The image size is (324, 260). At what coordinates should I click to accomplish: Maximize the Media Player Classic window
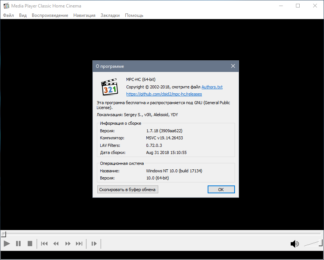pyautogui.click(x=298, y=6)
